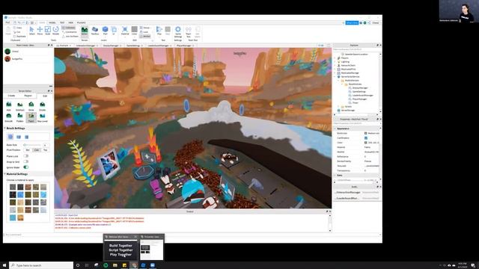Choose the cylinder brush shape
The height and width of the screenshot is (269, 479).
click(x=27, y=137)
